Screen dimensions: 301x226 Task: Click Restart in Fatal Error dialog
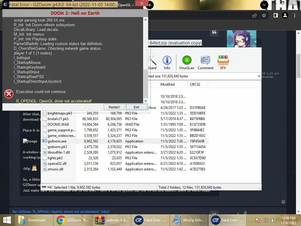point(114,107)
